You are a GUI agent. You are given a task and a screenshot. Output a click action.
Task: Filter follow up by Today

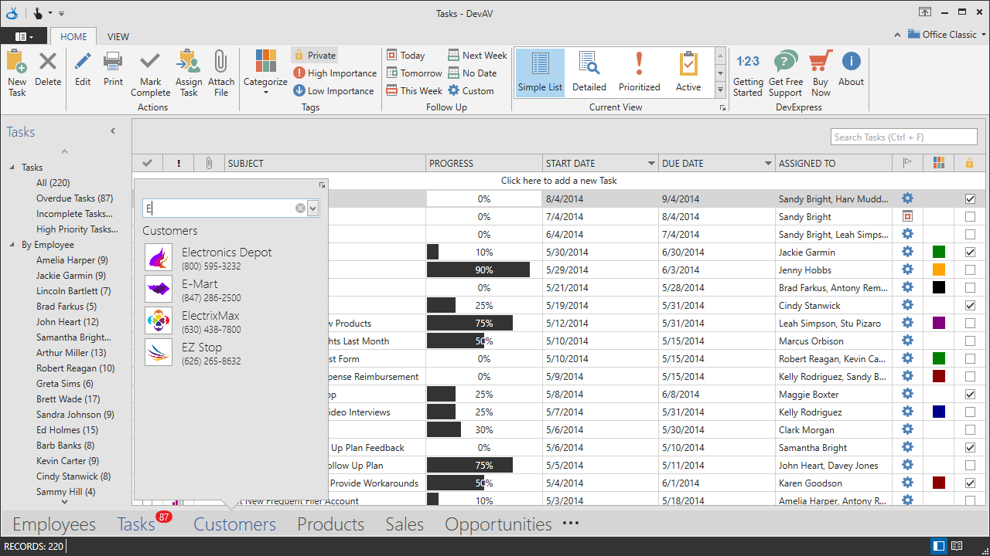pyautogui.click(x=406, y=55)
